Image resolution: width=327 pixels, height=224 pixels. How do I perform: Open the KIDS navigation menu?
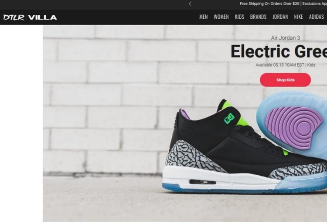coord(239,17)
